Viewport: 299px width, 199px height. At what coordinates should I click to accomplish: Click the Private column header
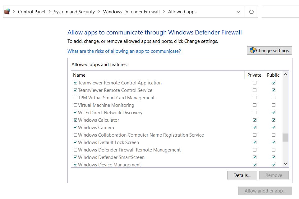[254, 75]
